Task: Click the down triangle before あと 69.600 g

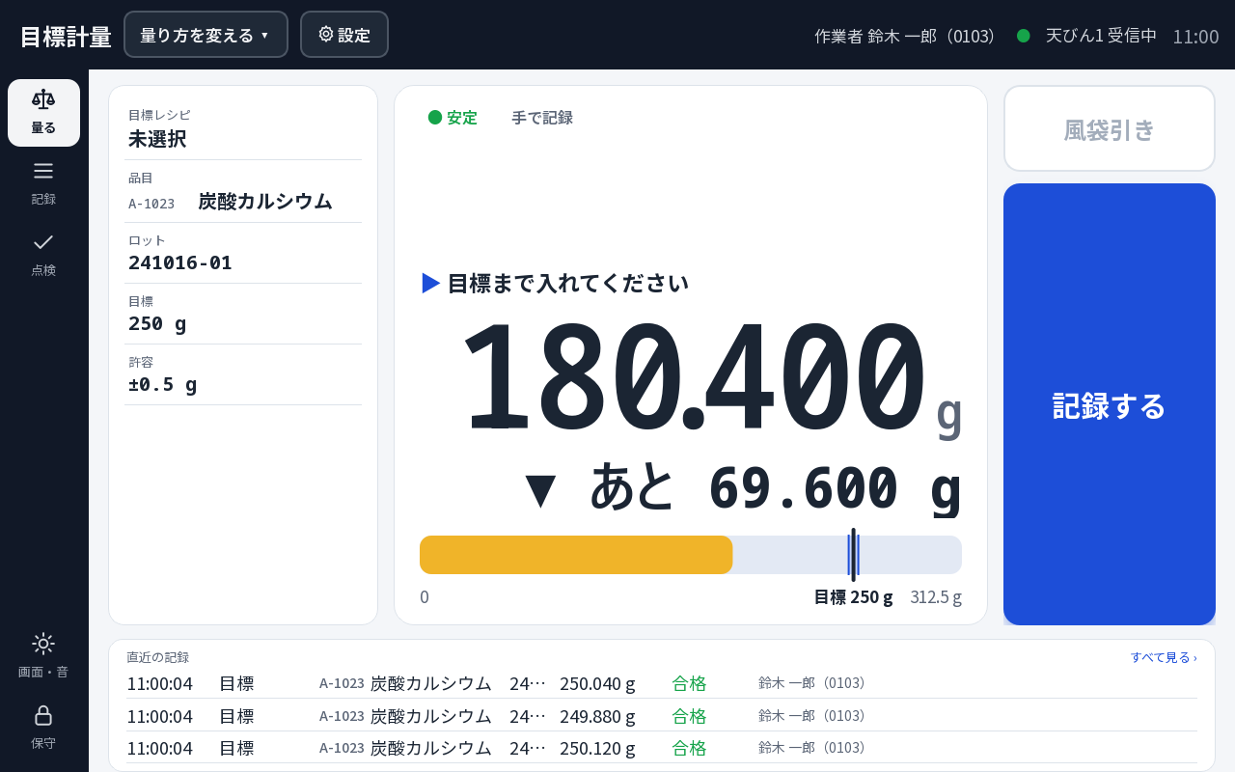Action: (540, 489)
